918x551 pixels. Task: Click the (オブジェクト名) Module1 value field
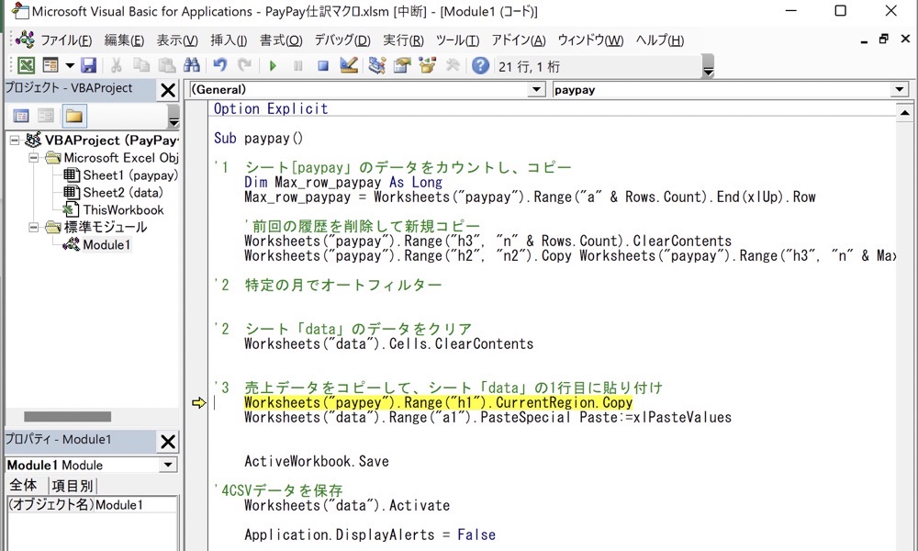click(135, 505)
